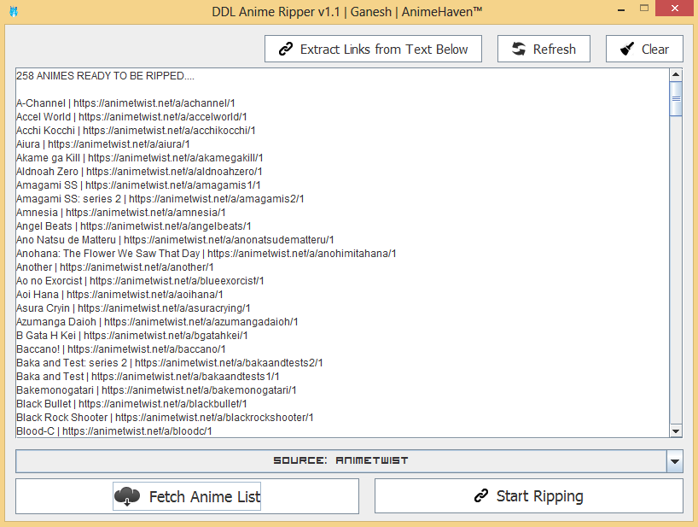Click the '258 ANIMES READY TO BE RIPPED' line
The width and height of the screenshot is (698, 527).
[105, 76]
